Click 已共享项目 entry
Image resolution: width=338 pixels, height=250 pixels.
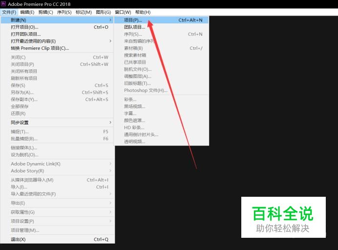[x=162, y=62]
